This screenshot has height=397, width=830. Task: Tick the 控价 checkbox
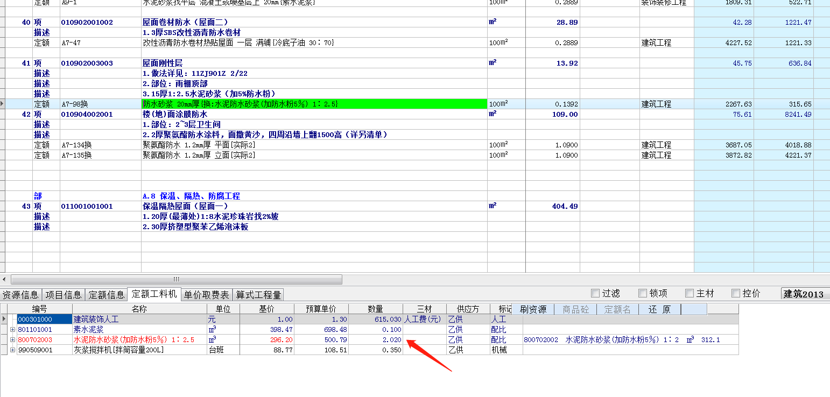[x=736, y=293]
